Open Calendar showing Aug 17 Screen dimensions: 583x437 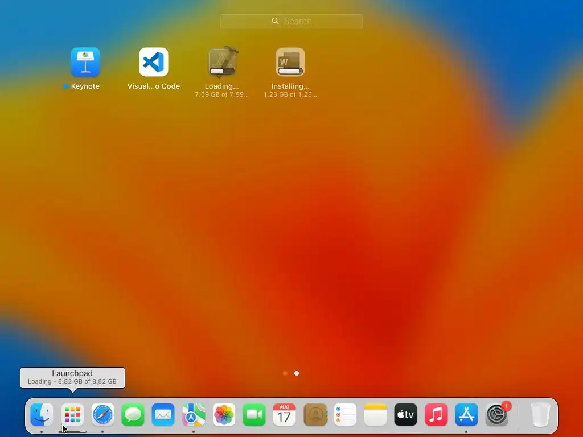point(285,415)
